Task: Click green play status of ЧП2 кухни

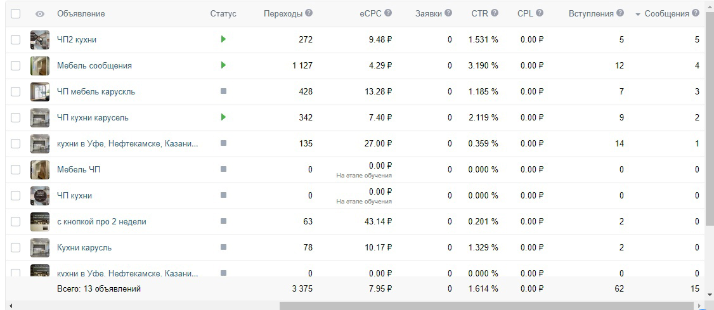Action: coord(223,39)
